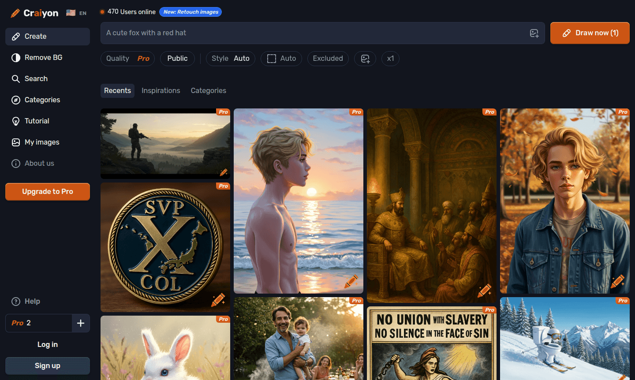Screen dimensions: 635x380
Task: Click the plus icon beside Pro credits
Action: pos(81,323)
